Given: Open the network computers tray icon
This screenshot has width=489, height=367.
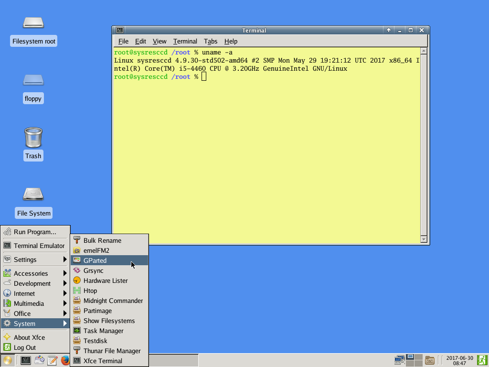Looking at the screenshot, I should click(399, 360).
